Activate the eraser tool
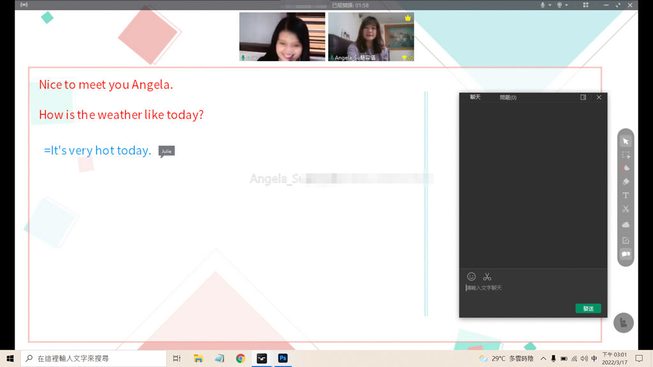Viewport: 653px width, 367px height. [626, 182]
